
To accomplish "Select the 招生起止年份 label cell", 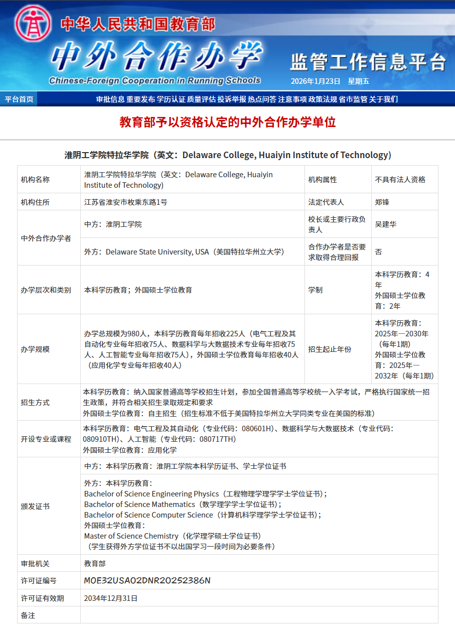I will [338, 349].
